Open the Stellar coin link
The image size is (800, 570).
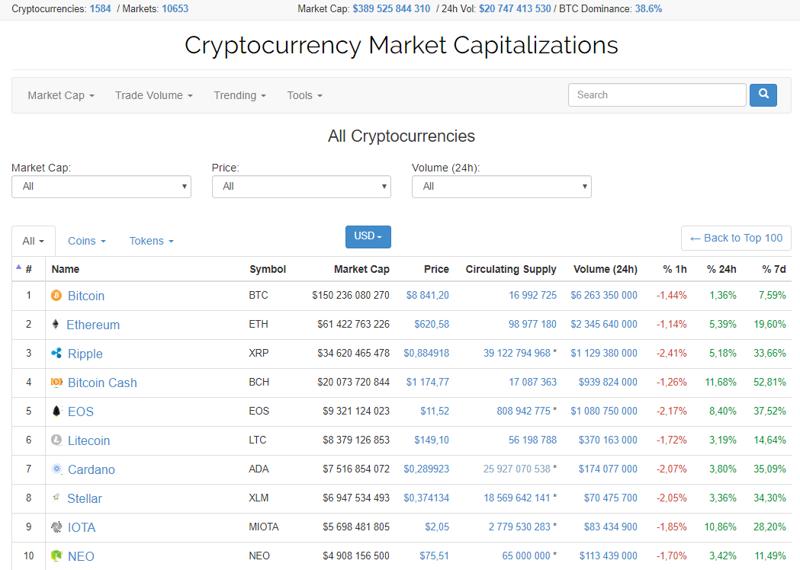[x=84, y=498]
